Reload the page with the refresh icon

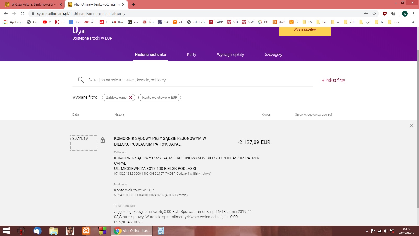[x=23, y=14]
